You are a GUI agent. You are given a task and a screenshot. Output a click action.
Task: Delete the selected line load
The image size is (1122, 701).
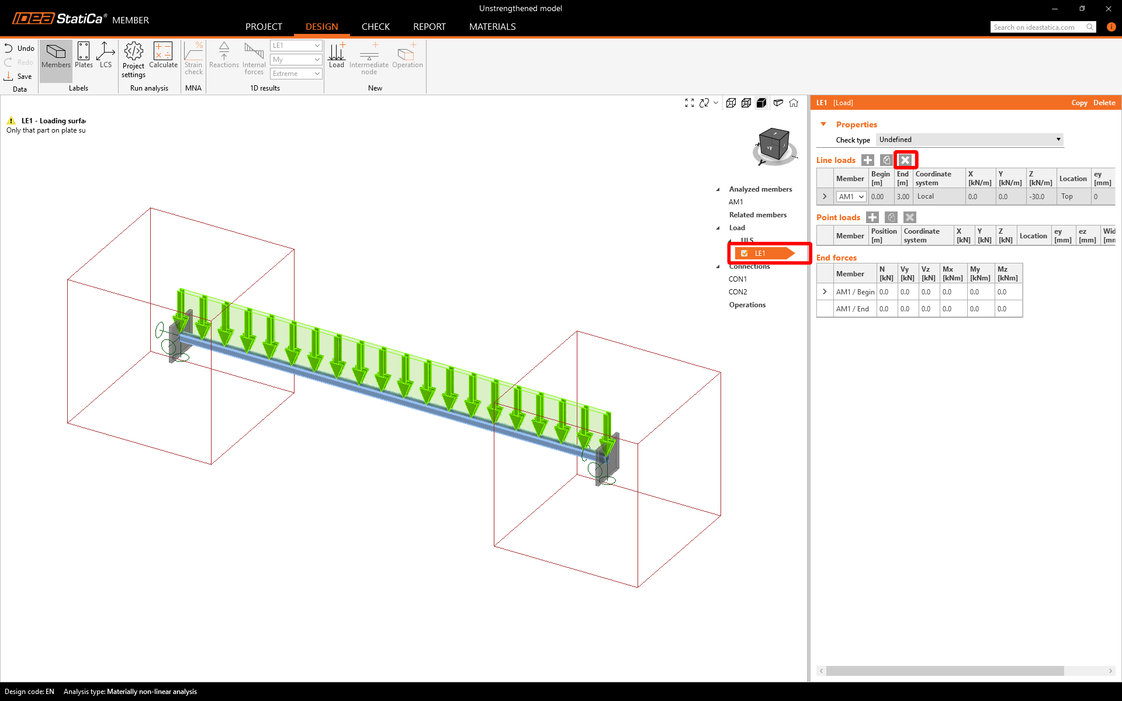click(x=905, y=160)
